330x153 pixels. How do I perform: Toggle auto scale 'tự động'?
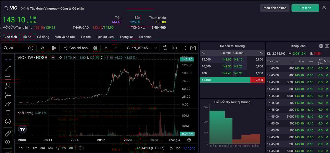point(189,148)
